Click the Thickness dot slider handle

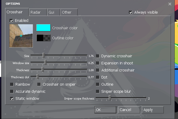pos(38,76)
